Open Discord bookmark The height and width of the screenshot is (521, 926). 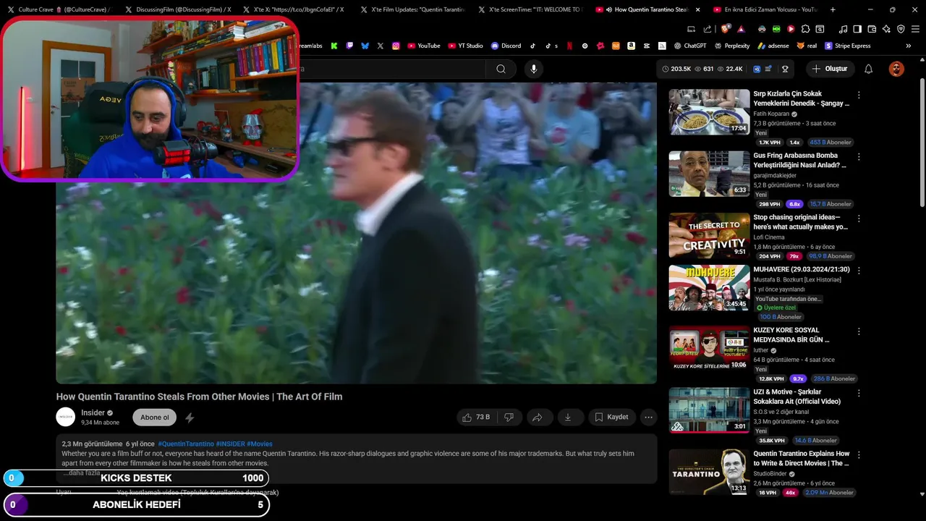coord(506,46)
